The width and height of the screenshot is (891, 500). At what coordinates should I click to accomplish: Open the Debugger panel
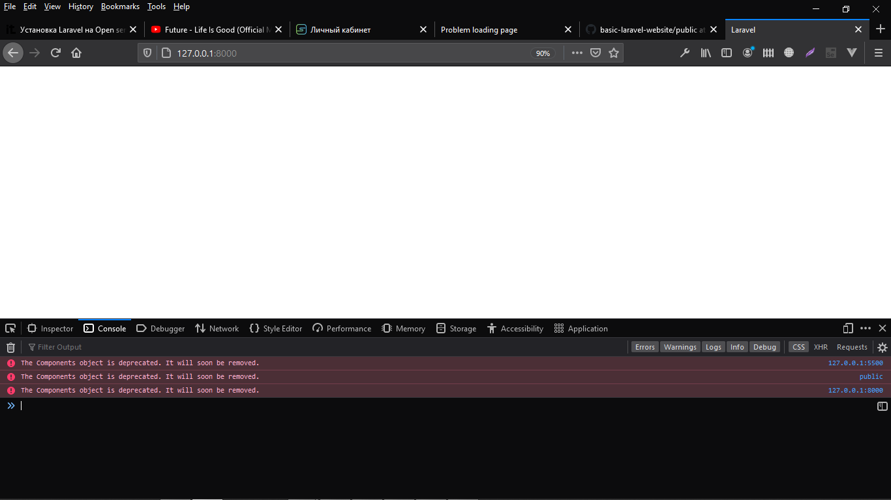pos(160,329)
